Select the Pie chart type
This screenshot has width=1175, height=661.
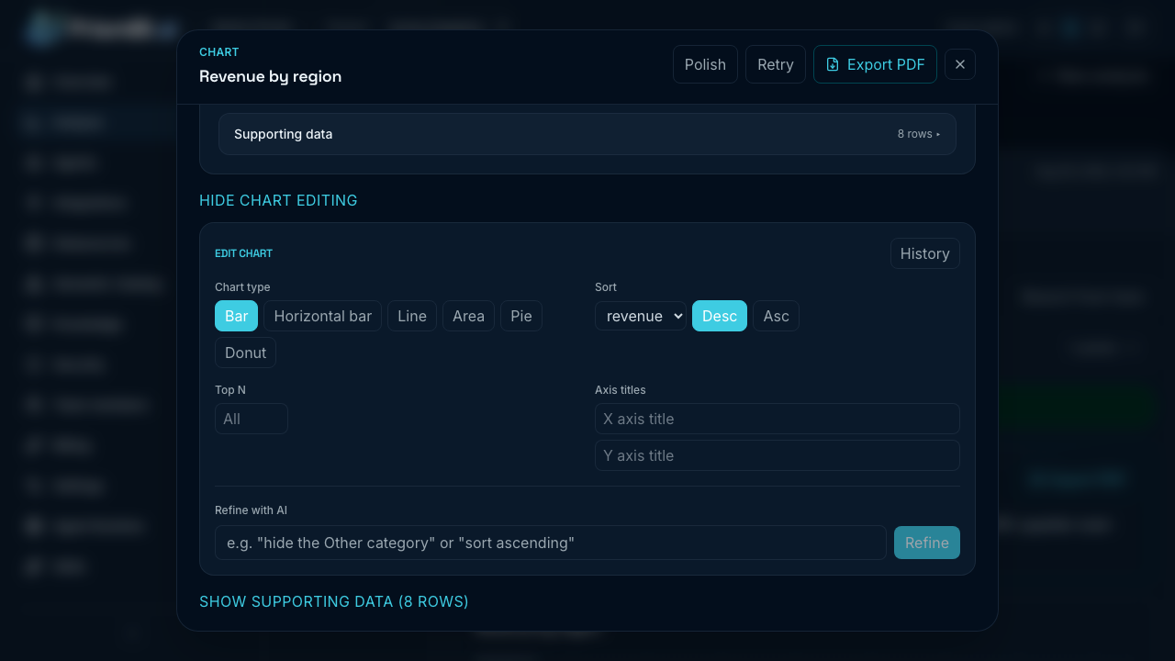(x=521, y=316)
